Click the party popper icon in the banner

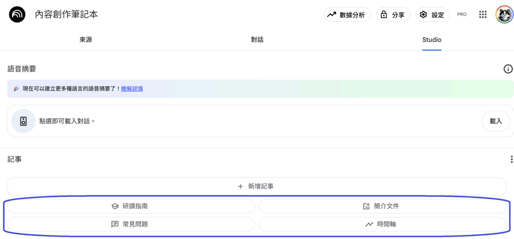16,89
